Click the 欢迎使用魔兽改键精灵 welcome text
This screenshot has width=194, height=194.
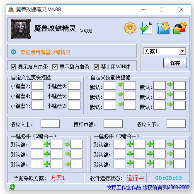[45, 52]
